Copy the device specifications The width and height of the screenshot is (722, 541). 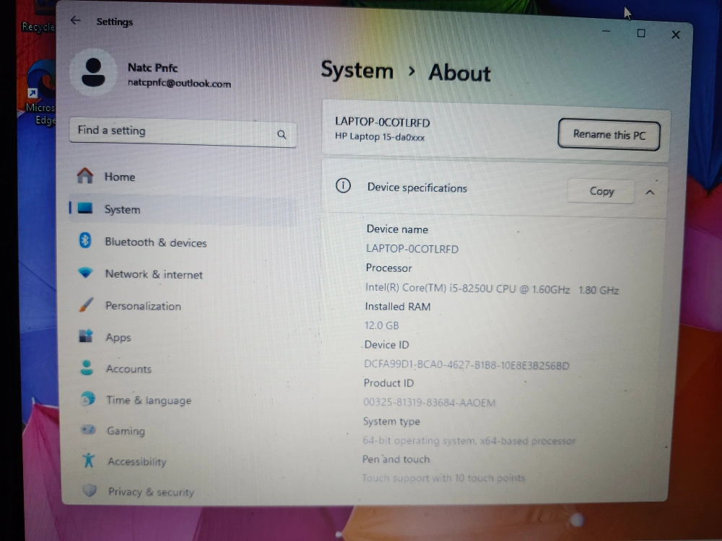coord(601,191)
